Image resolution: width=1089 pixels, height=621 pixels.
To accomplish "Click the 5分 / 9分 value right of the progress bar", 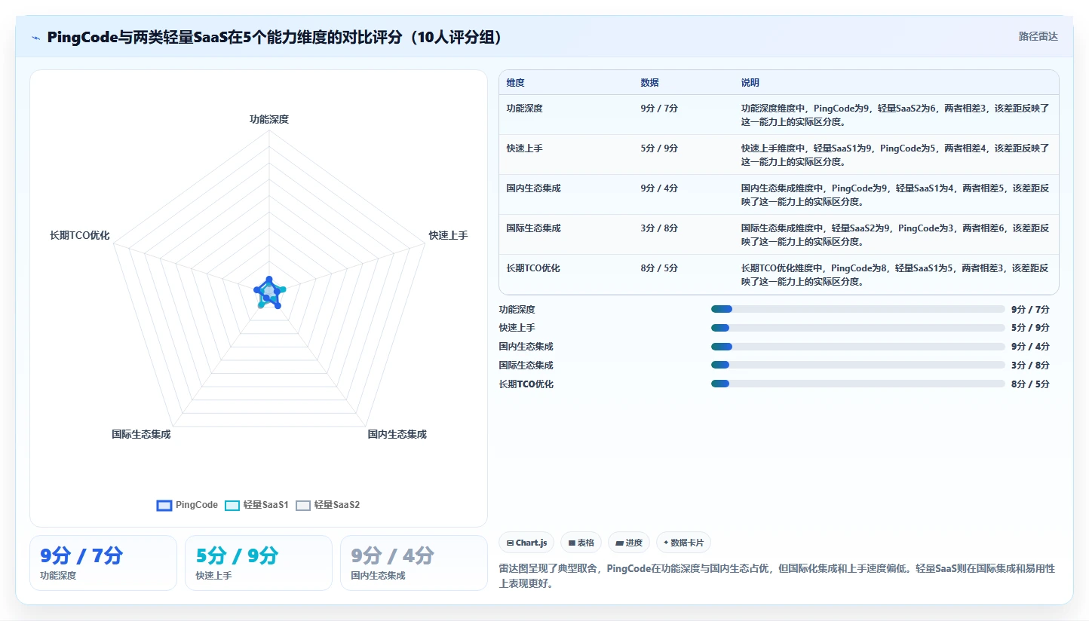I will coord(1030,328).
